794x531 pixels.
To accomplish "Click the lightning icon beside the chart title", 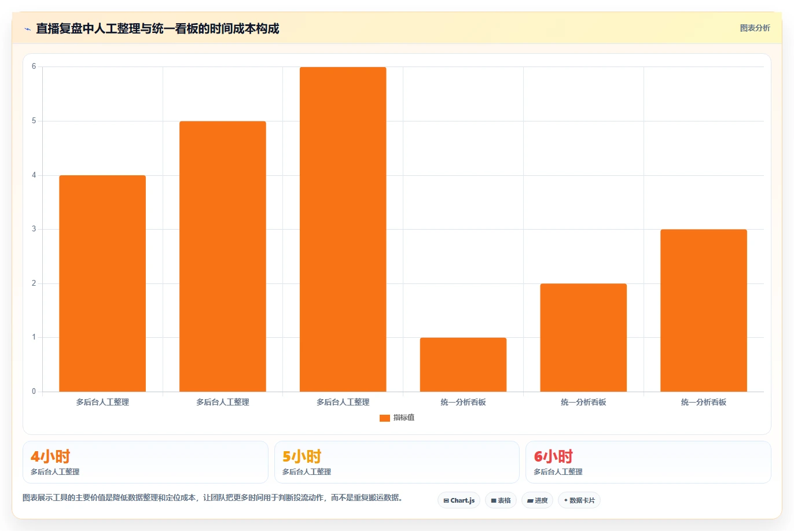I will tap(27, 29).
